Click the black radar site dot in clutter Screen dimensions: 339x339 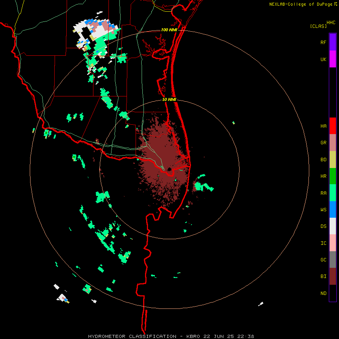point(169,169)
